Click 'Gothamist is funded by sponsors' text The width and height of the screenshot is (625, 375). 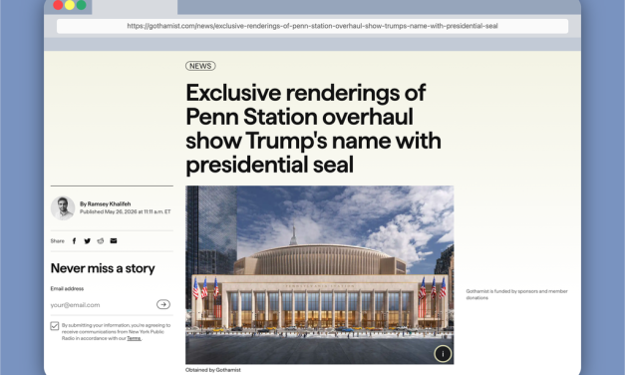click(516, 294)
